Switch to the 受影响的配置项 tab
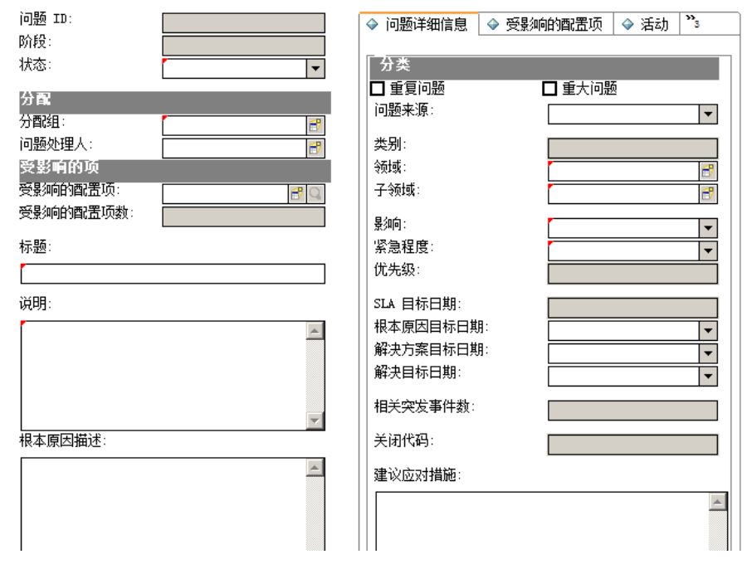747x564 pixels. [547, 25]
